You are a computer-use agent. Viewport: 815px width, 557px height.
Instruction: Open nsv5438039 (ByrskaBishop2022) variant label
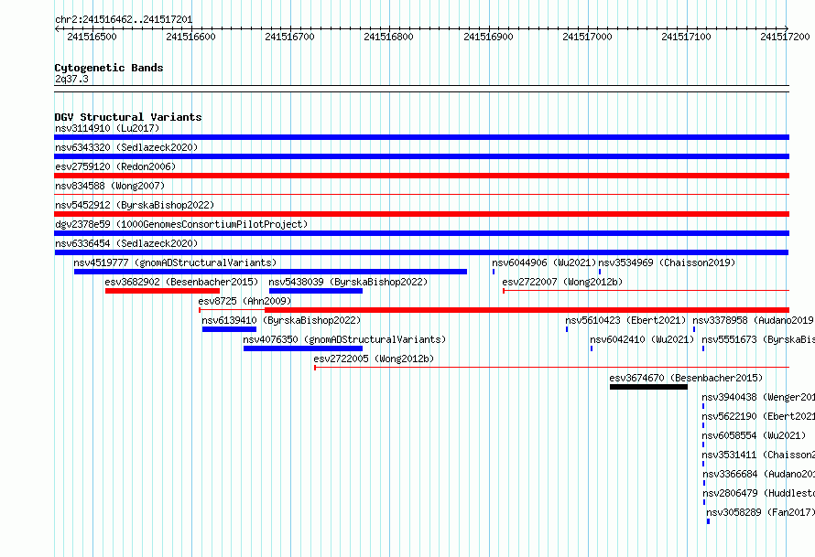coord(348,282)
